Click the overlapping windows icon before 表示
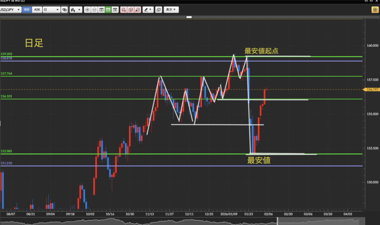Screen dimensions: 380x225 159,10
